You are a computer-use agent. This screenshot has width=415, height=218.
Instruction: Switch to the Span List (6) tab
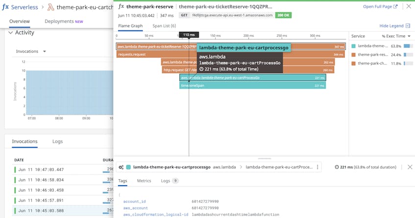tap(164, 25)
